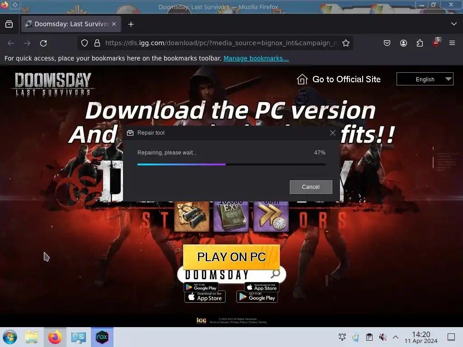Click the 47% progress value
The width and height of the screenshot is (463, 347).
(320, 153)
